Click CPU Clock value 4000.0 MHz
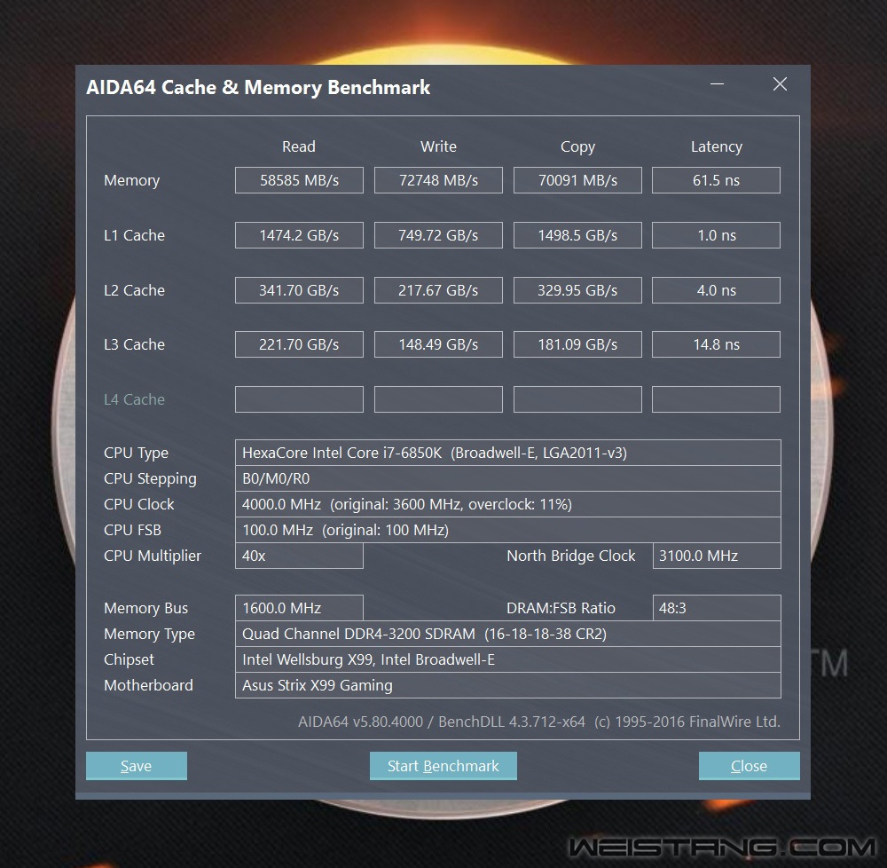The height and width of the screenshot is (868, 887). point(508,504)
